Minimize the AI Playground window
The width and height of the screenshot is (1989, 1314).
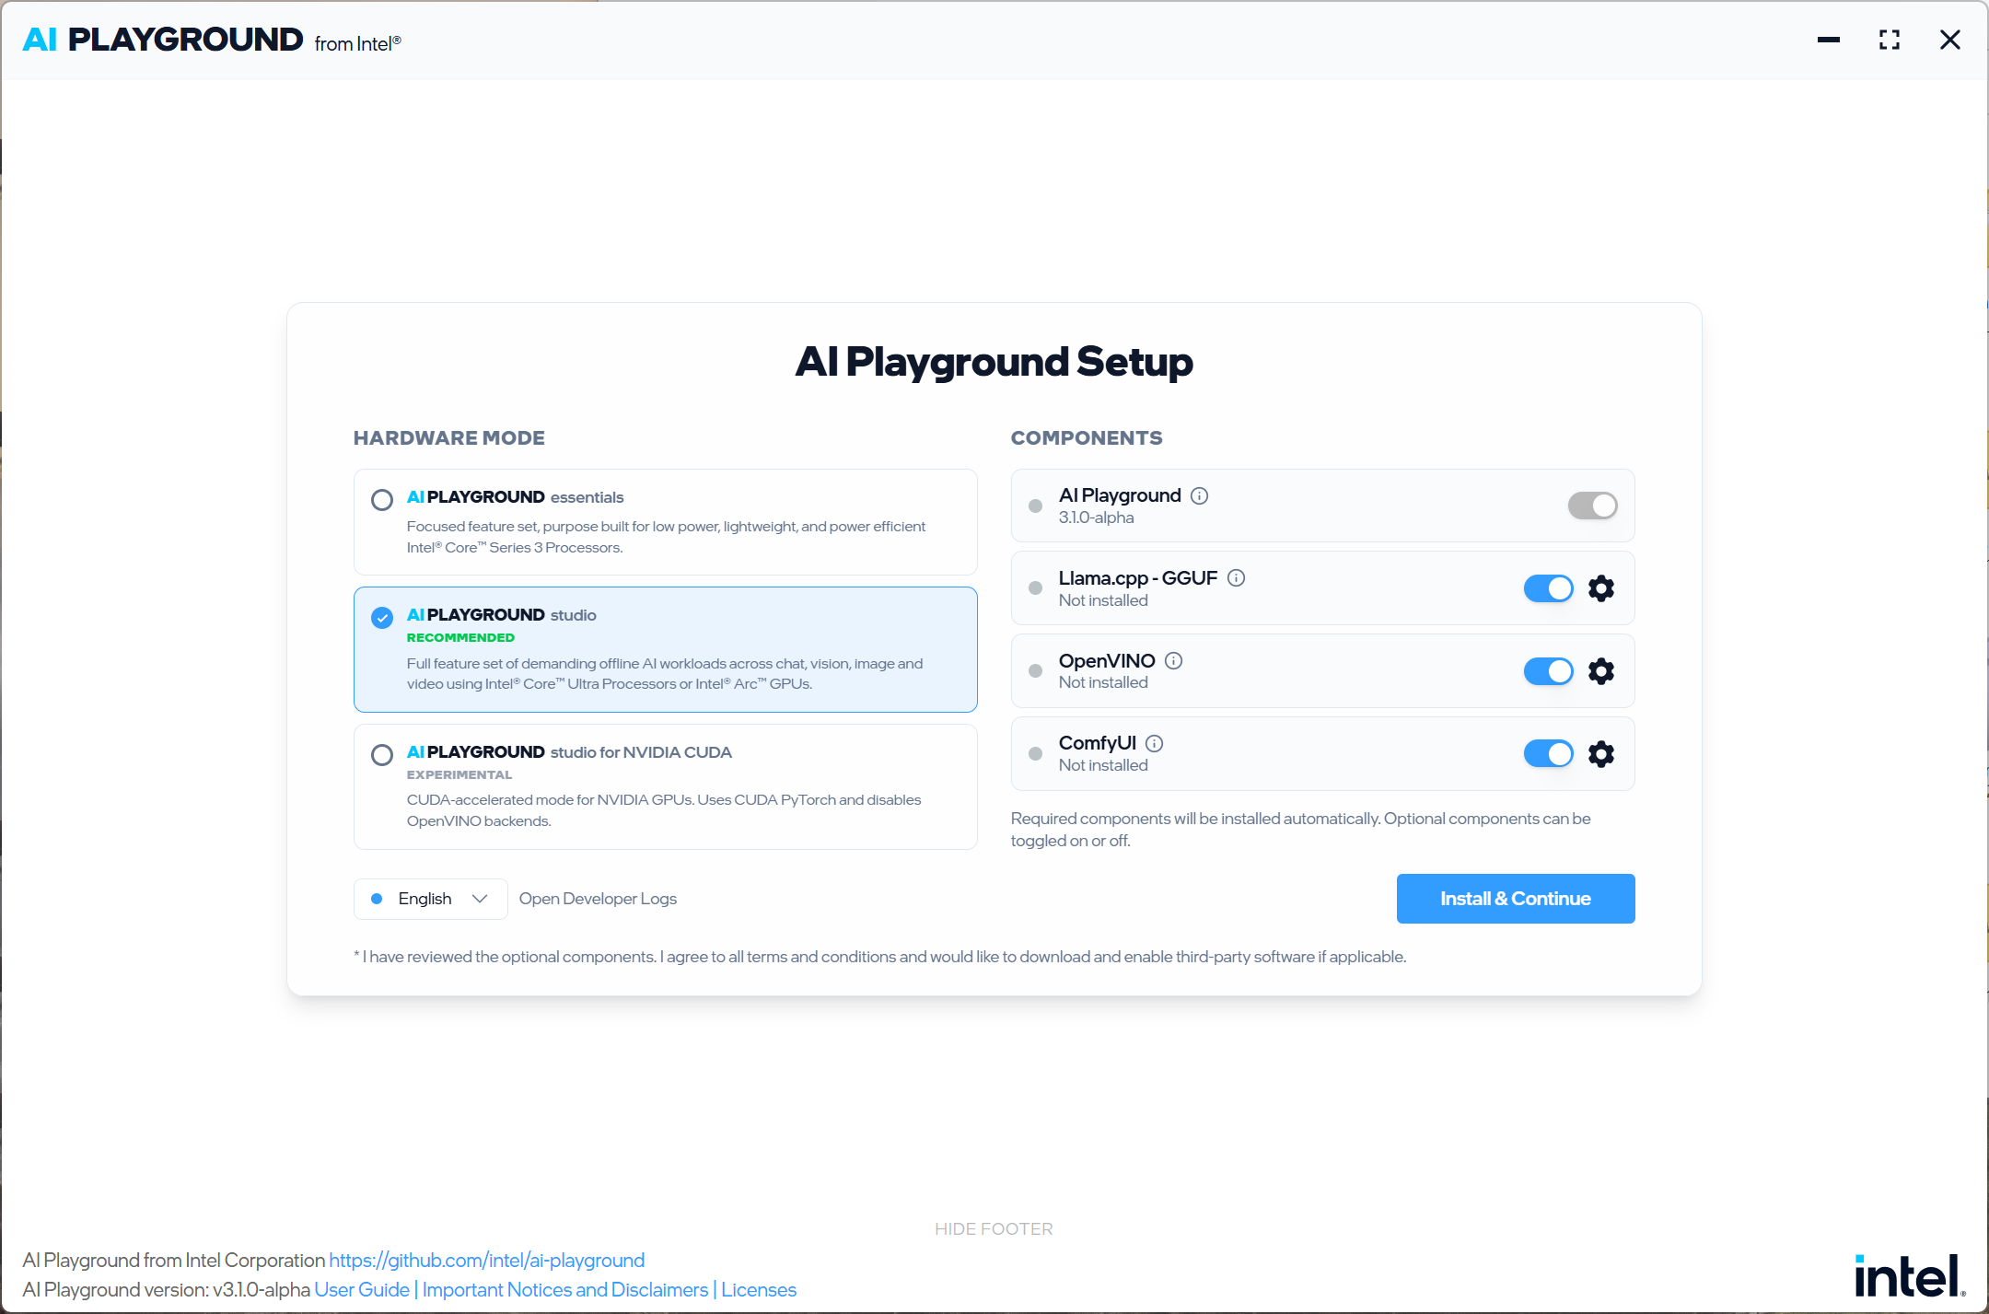click(x=1829, y=40)
